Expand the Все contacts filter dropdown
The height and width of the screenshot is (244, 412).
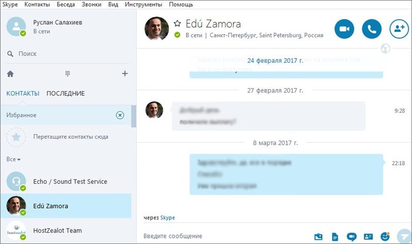pos(13,159)
